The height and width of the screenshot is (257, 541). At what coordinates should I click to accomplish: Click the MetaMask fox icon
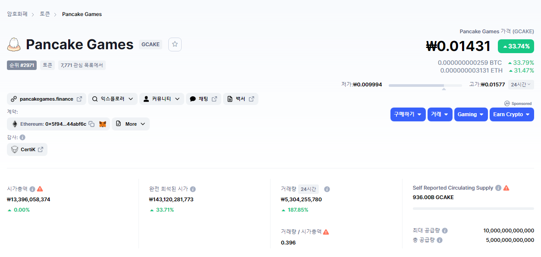[x=103, y=124]
